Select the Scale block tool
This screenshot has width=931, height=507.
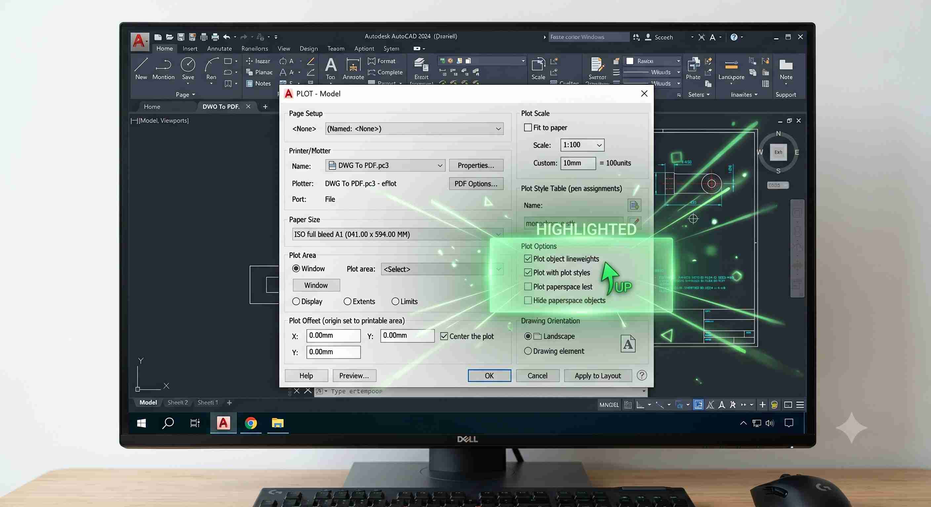coord(538,69)
